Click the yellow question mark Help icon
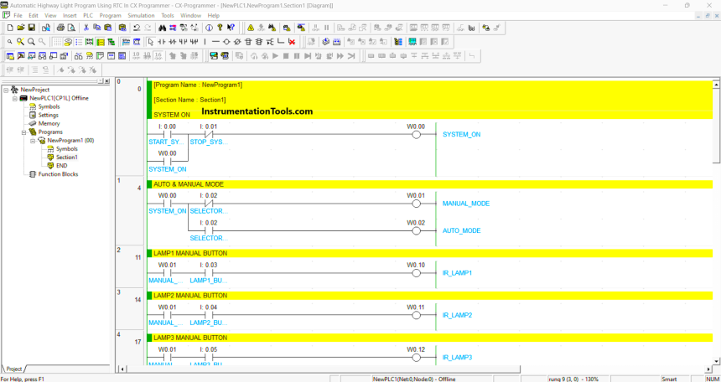The width and height of the screenshot is (721, 382). pyautogui.click(x=220, y=28)
